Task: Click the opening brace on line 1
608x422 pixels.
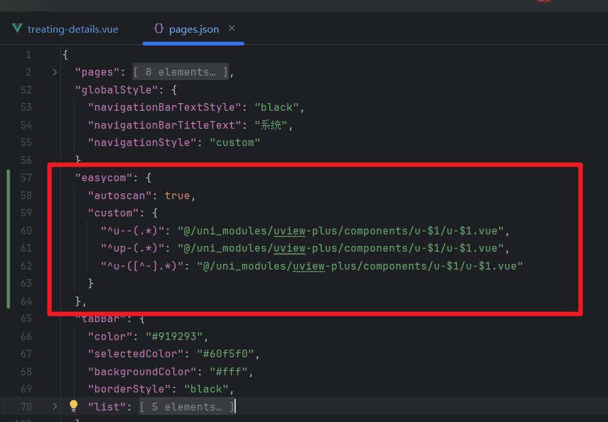Action: pos(65,54)
